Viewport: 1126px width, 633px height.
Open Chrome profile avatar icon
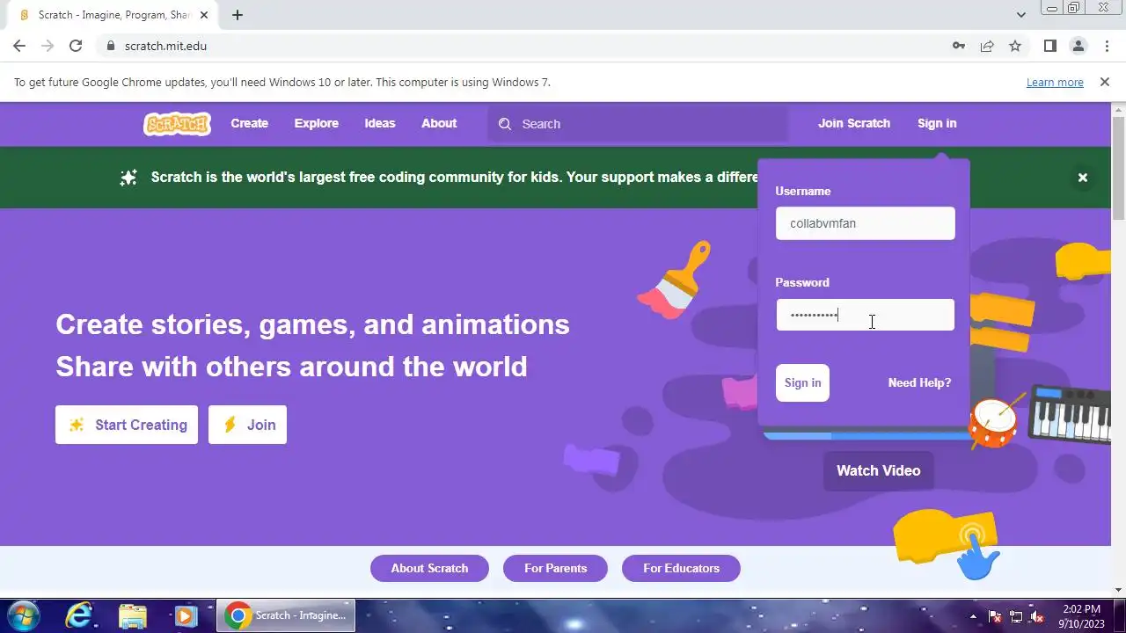(x=1078, y=46)
